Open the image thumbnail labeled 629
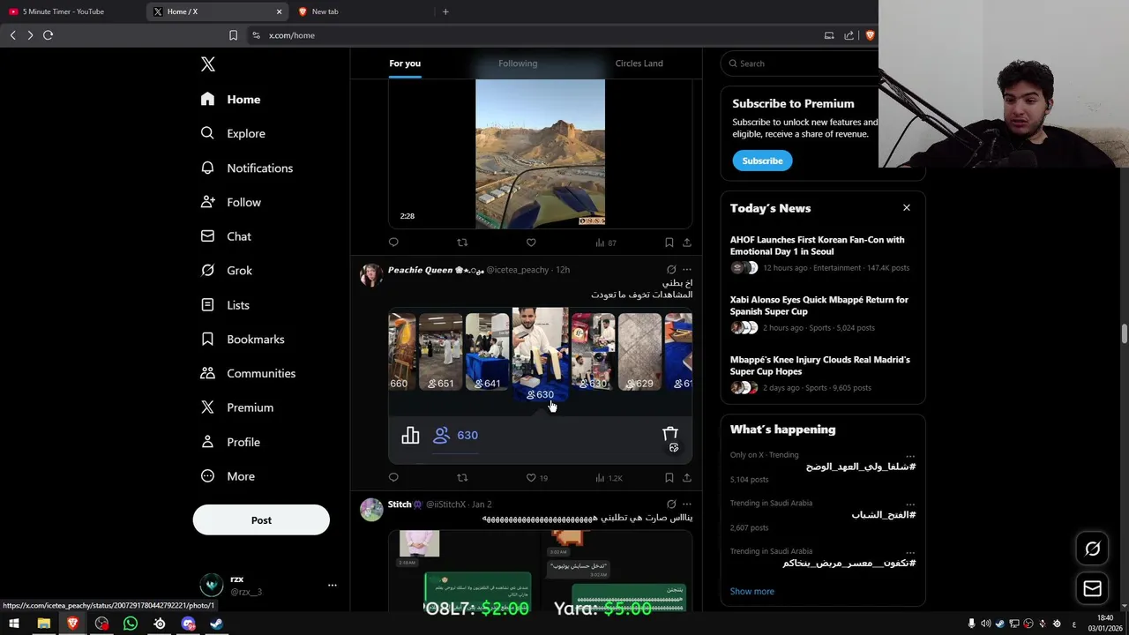Image resolution: width=1129 pixels, height=635 pixels. tap(639, 351)
